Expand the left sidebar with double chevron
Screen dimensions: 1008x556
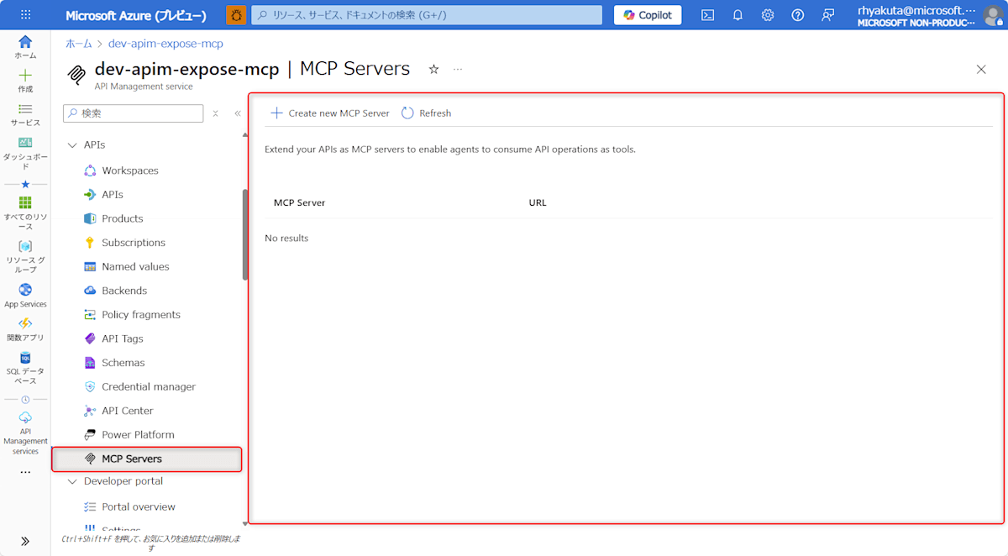pyautogui.click(x=25, y=541)
